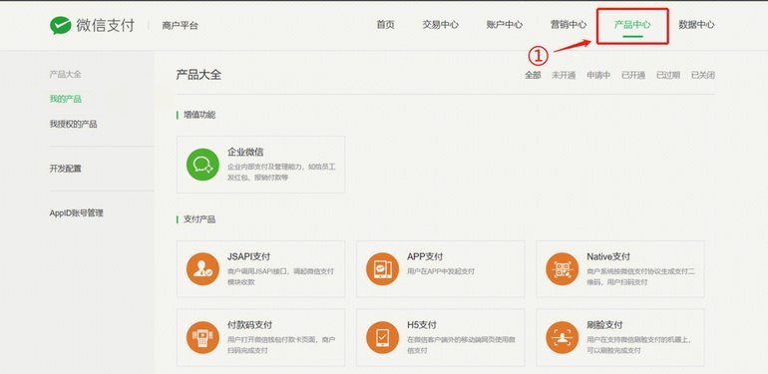Open the 刷脸支付 product title
This screenshot has height=374, width=768.
tap(604, 325)
